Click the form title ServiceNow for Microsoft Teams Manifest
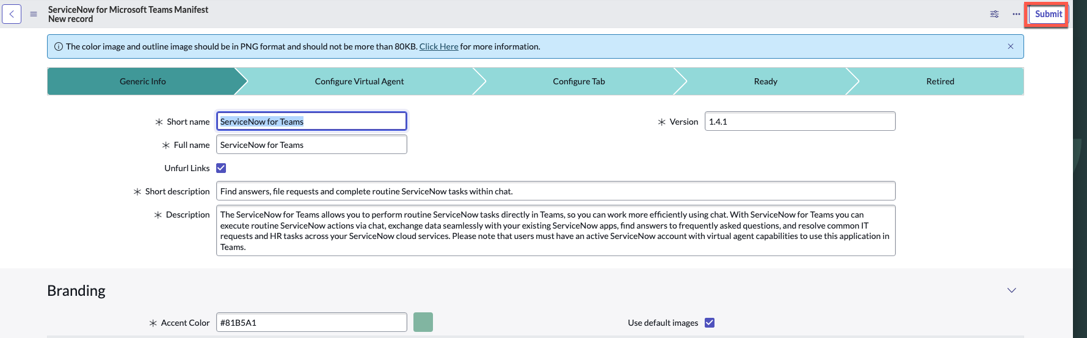The width and height of the screenshot is (1087, 338). pos(128,9)
